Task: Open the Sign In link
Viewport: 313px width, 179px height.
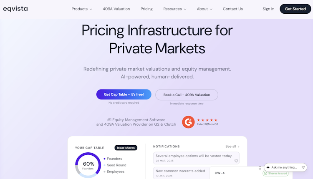Action: pyautogui.click(x=268, y=9)
